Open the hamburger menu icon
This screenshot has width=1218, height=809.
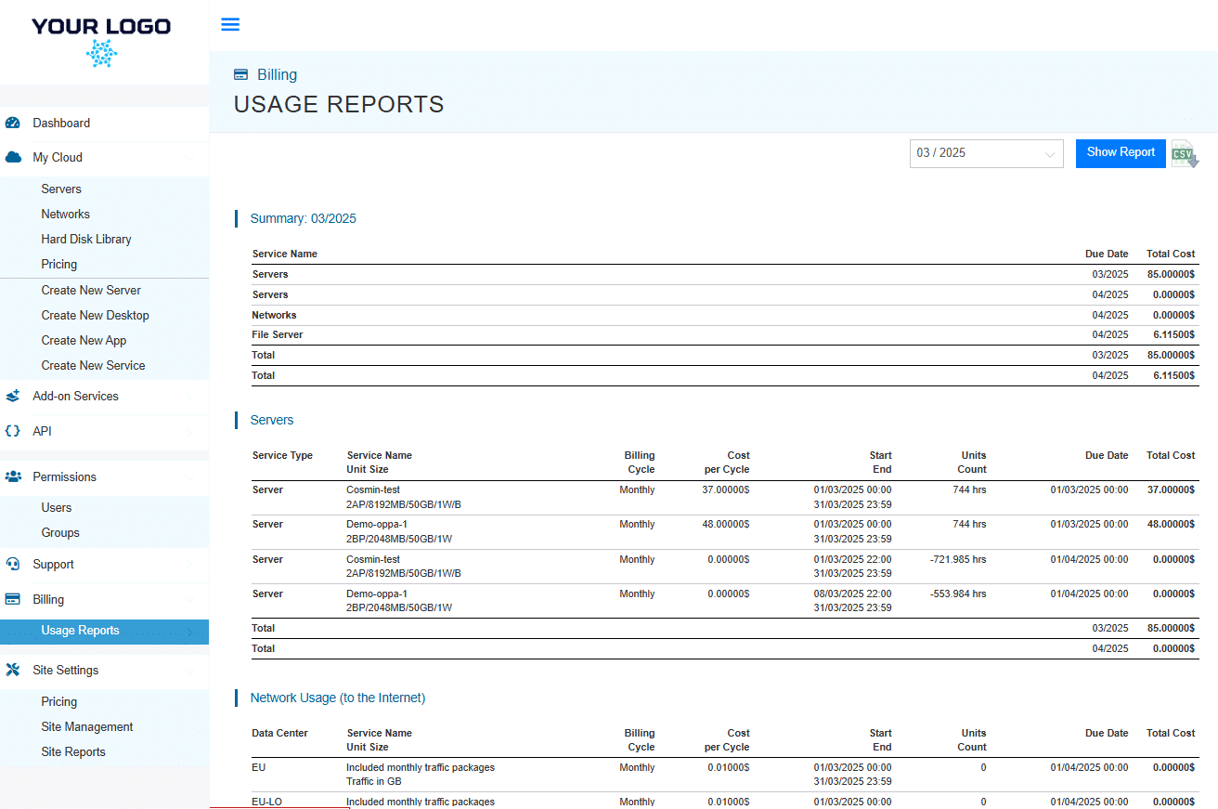(229, 24)
